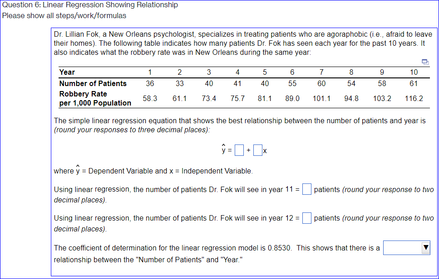Click the patient count 61 for year 10
Viewport: 439px width, 279px height.
[x=414, y=83]
